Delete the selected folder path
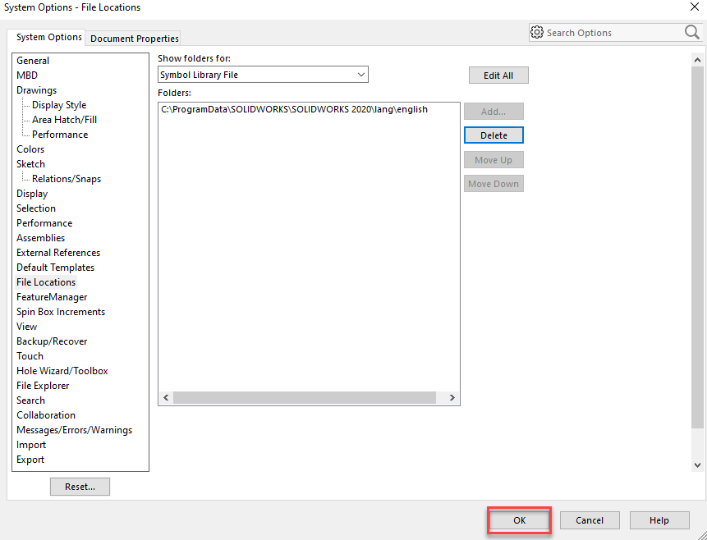The width and height of the screenshot is (707, 540). pos(494,135)
